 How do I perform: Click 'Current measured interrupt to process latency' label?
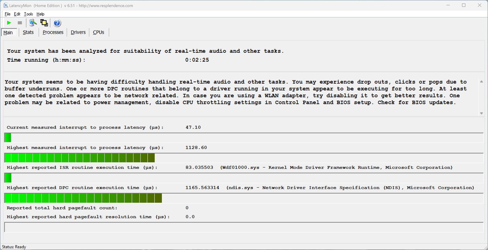click(85, 127)
